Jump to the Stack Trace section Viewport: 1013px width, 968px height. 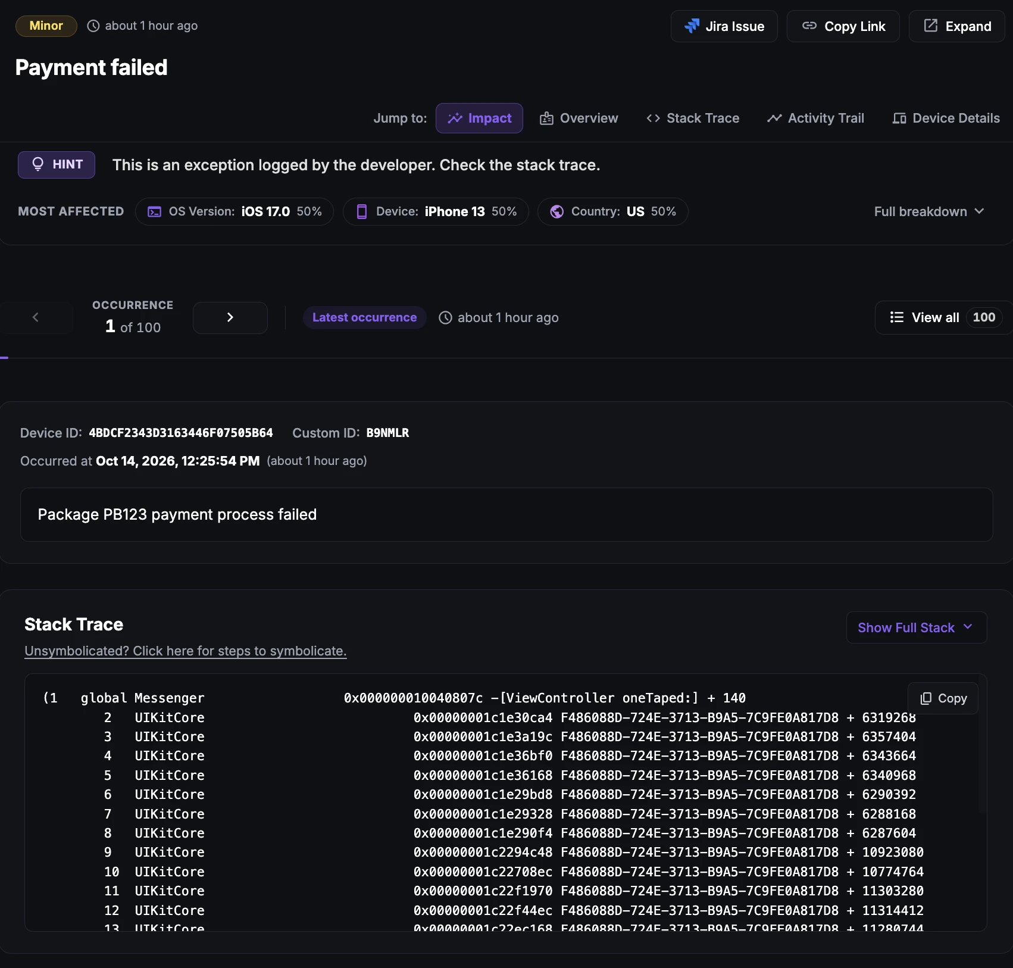coord(693,118)
